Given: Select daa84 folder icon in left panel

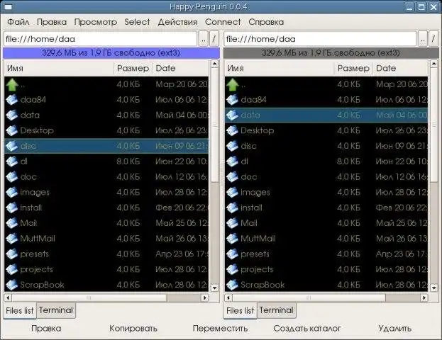Looking at the screenshot, I should click(12, 100).
